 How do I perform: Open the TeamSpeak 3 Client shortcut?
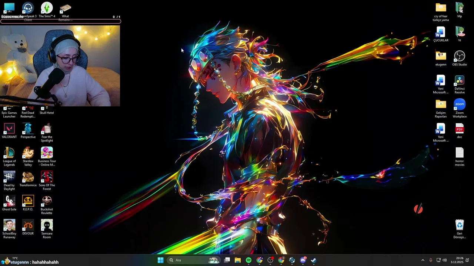[x=28, y=8]
